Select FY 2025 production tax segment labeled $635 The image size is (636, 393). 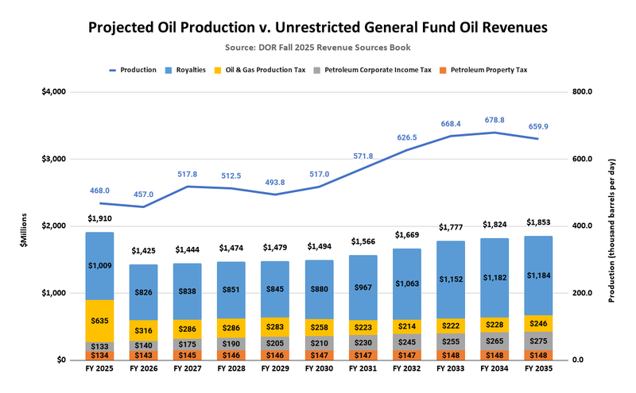[x=99, y=321]
